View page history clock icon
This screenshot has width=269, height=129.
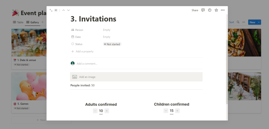(x=210, y=10)
